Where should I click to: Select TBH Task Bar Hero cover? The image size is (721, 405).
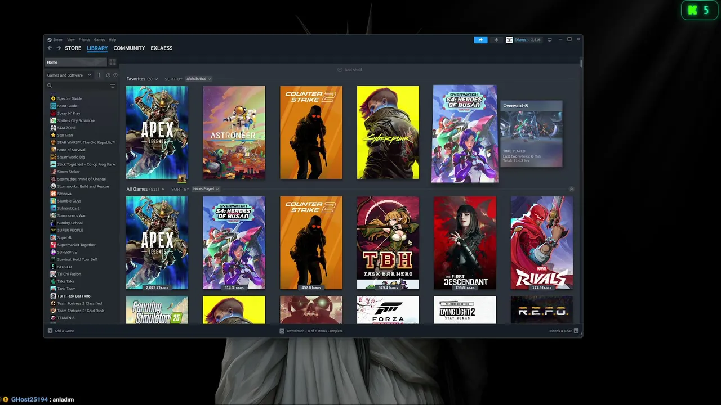click(x=388, y=243)
